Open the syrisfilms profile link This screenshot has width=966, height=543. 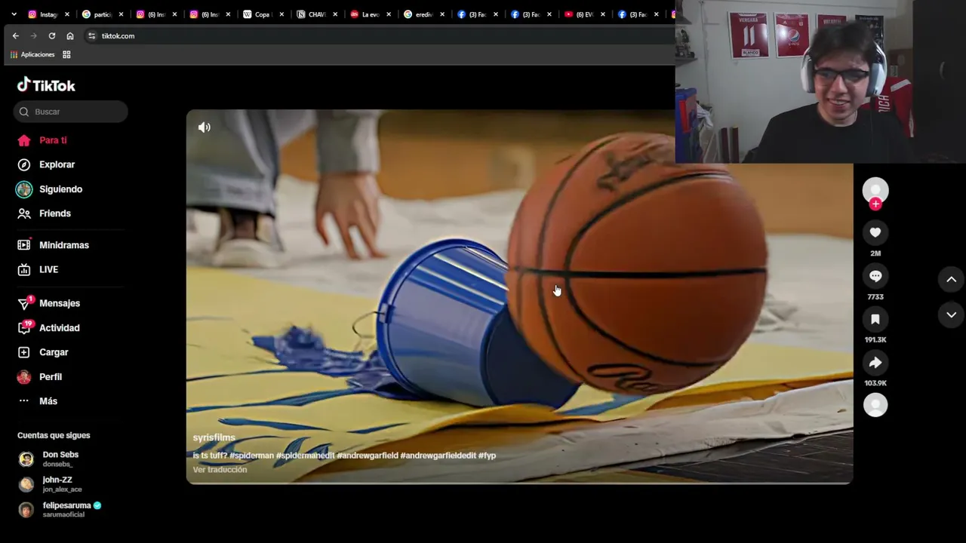click(x=214, y=437)
